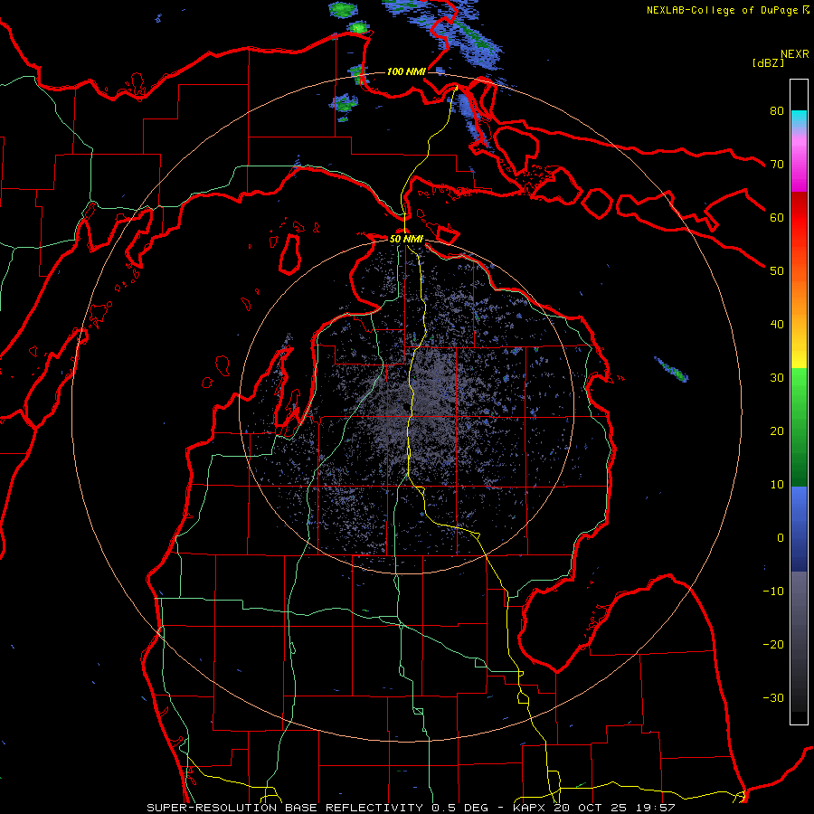This screenshot has width=814, height=814.
Task: Click the 0 value on the dBZ scale
Action: coord(781,538)
